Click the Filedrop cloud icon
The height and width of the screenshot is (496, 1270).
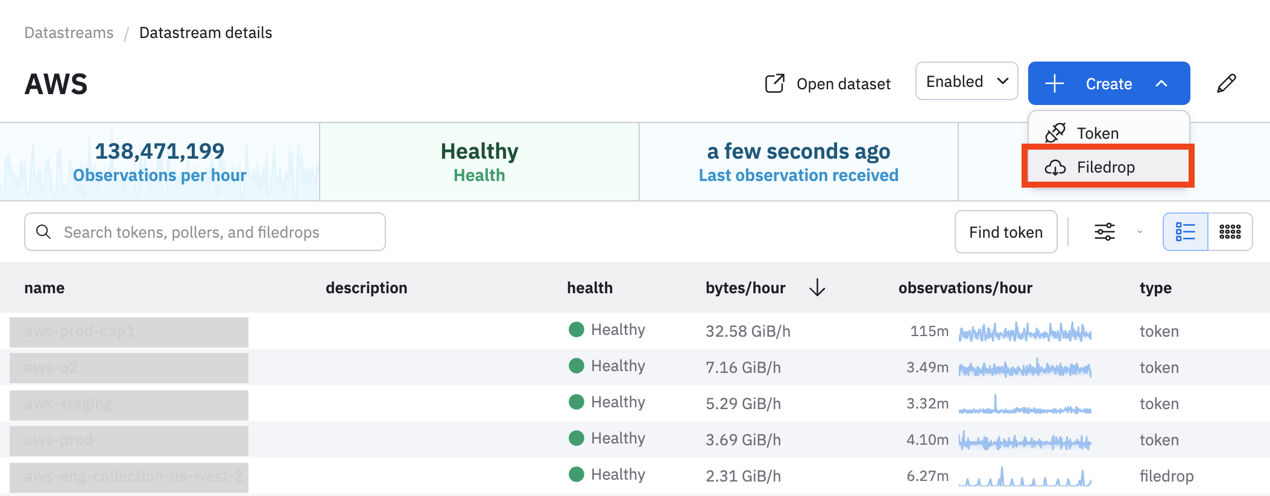click(x=1055, y=167)
